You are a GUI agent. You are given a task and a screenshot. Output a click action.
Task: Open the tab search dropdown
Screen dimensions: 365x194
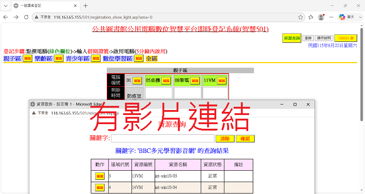6,6
